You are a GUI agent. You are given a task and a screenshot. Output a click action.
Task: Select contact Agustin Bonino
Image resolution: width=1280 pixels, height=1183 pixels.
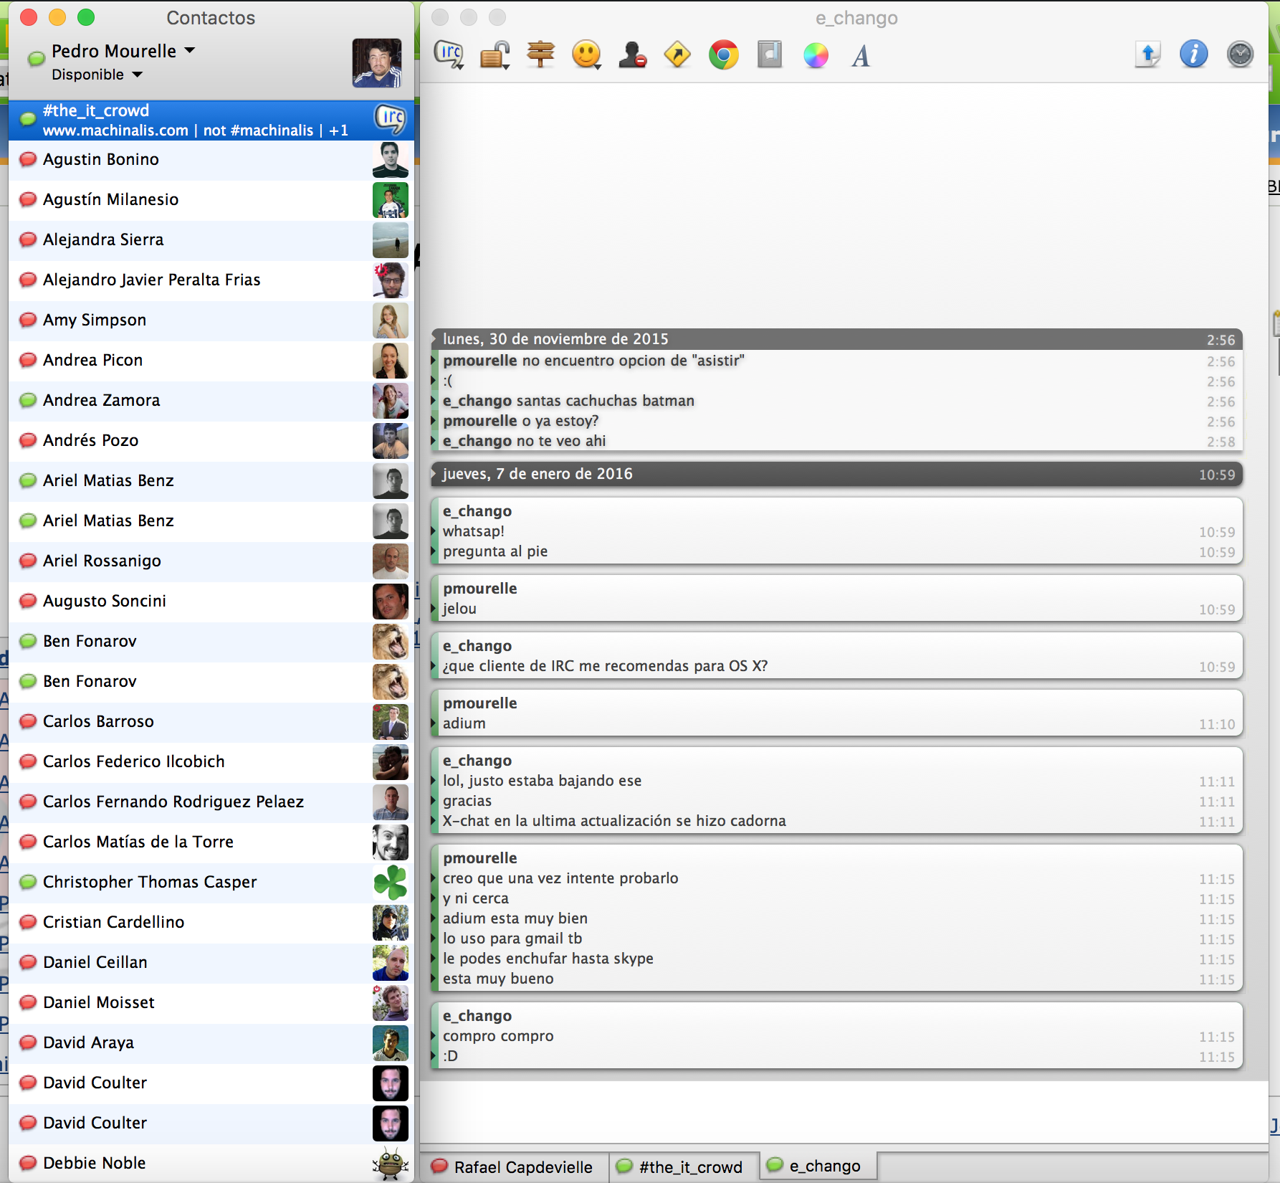coord(211,159)
